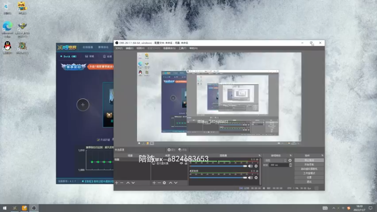377x212 pixels.
Task: Open online customer service in 09 platform
Action: (88, 48)
